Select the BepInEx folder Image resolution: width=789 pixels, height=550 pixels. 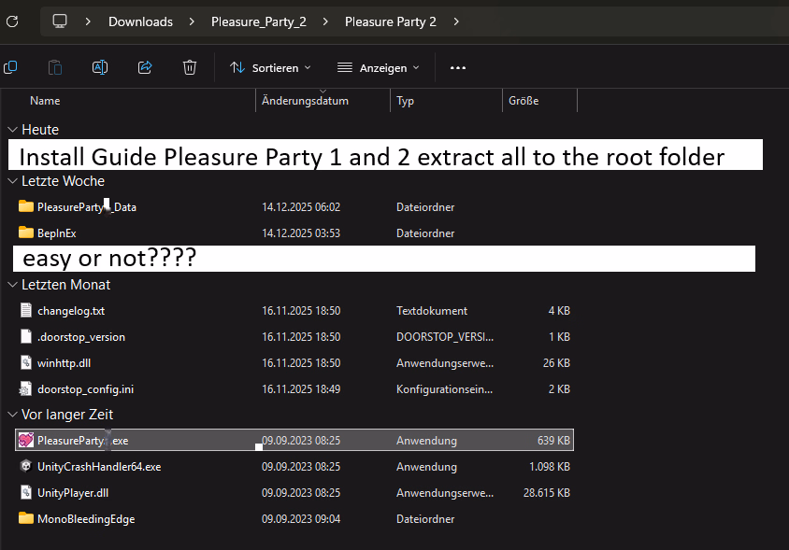[56, 233]
